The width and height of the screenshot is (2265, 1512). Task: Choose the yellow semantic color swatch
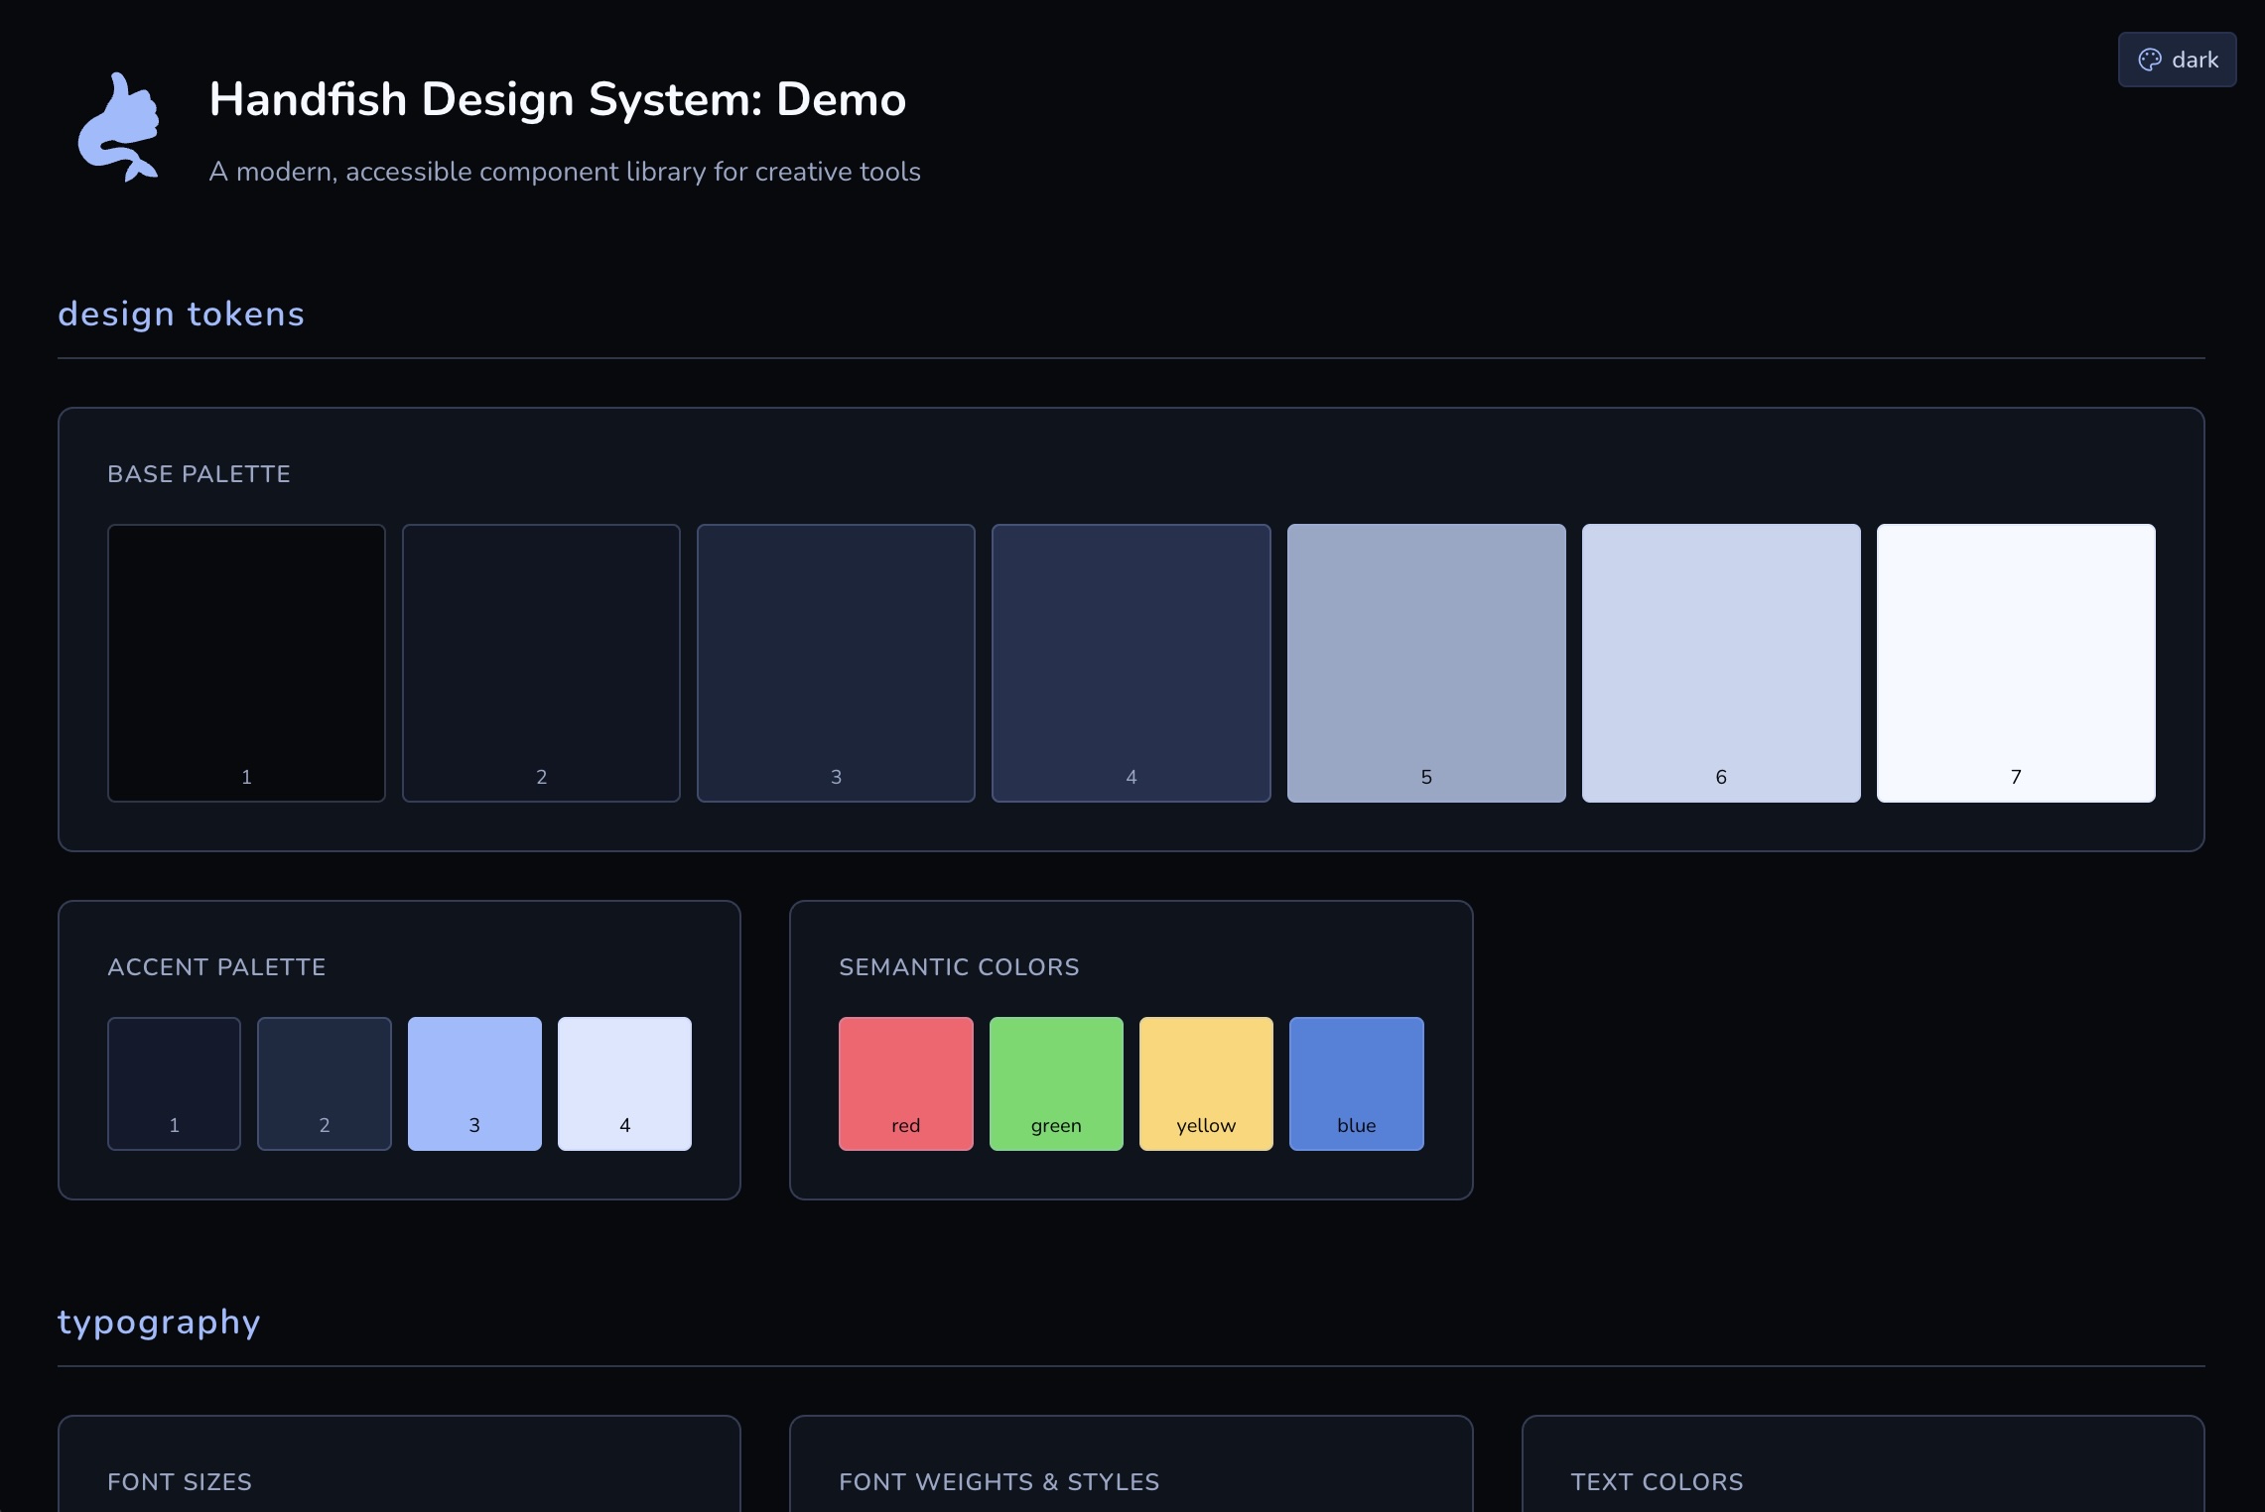click(x=1206, y=1083)
